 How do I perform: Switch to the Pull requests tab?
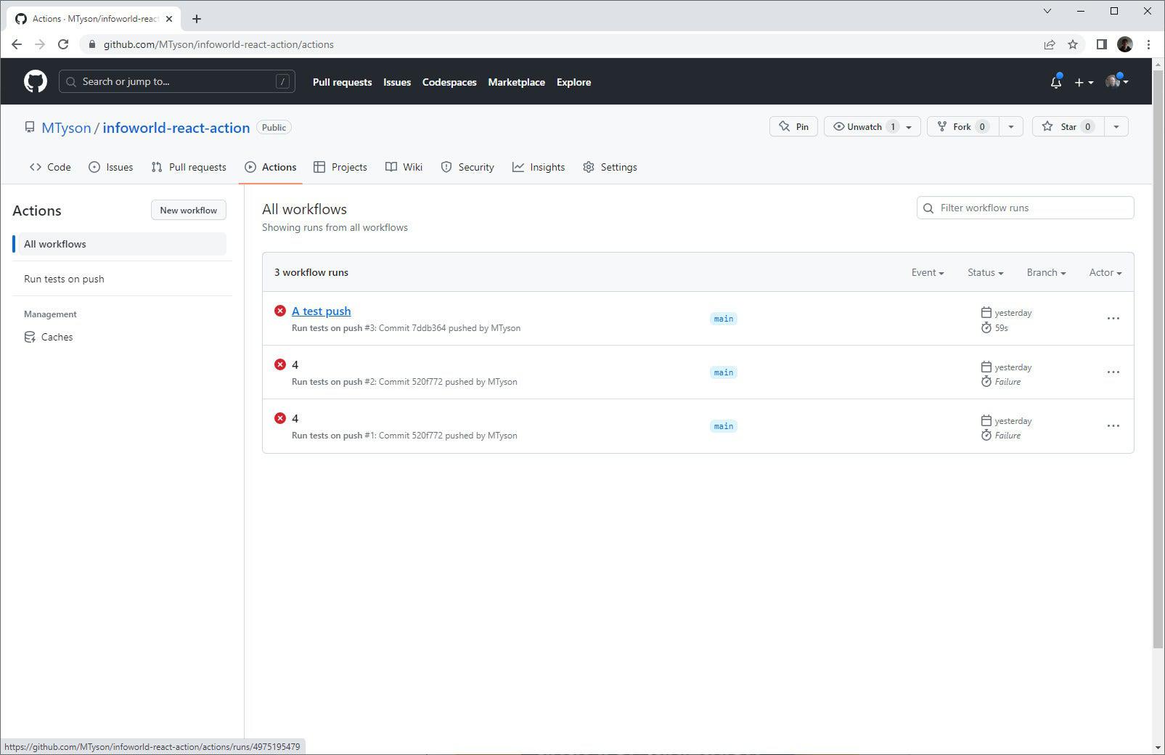point(188,167)
